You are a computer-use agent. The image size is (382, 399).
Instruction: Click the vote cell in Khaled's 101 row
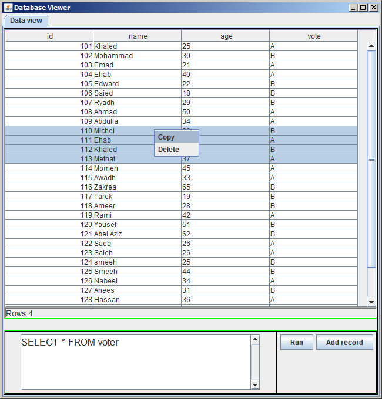(314, 46)
